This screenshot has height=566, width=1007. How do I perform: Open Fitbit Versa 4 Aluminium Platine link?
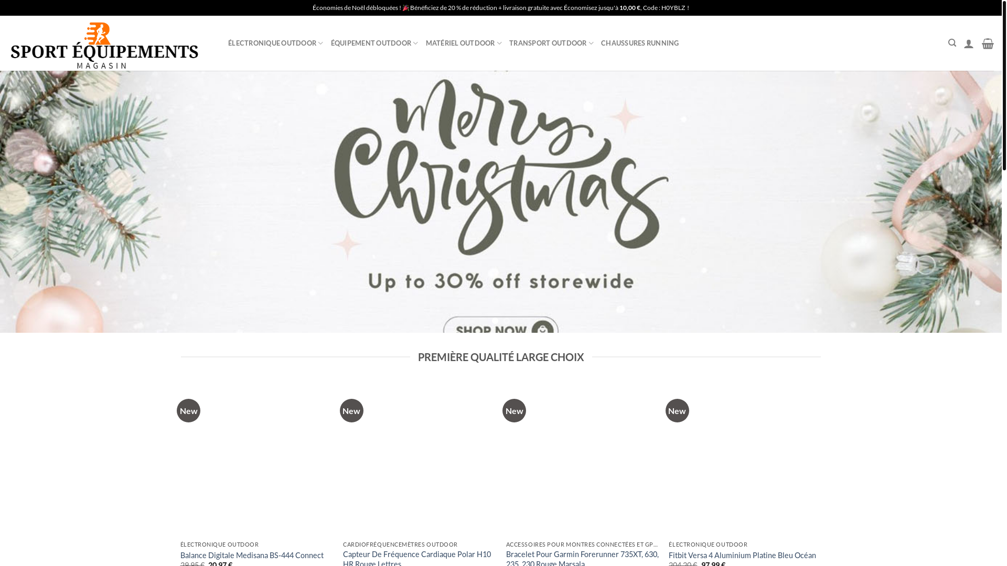(742, 555)
